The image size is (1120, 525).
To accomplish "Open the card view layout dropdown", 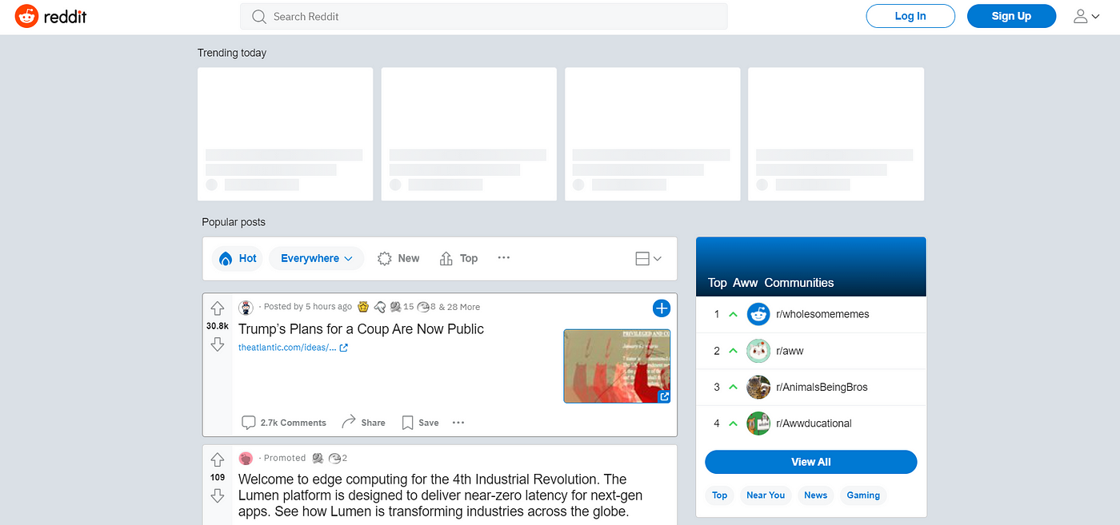I will 648,258.
